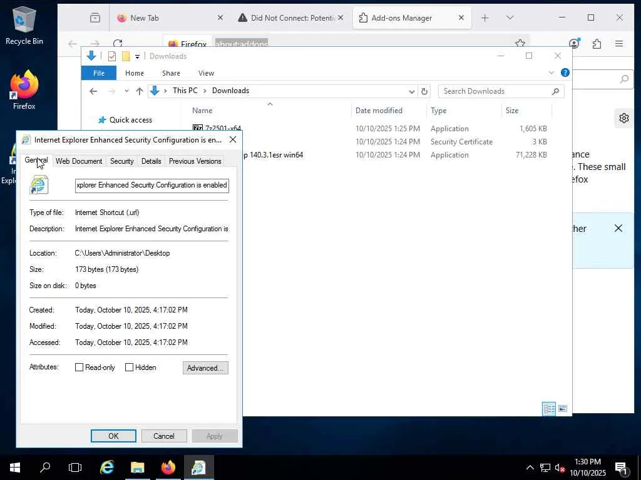The width and height of the screenshot is (641, 480).
Task: Open taskbar search magnifier
Action: [45, 467]
